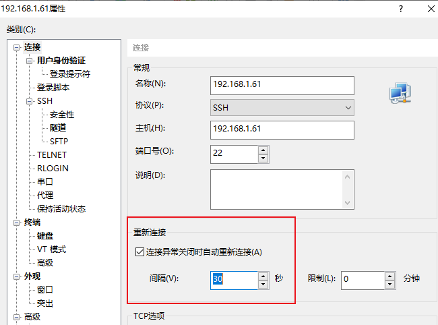Select the 外观 category label
438x325 pixels.
32,276
